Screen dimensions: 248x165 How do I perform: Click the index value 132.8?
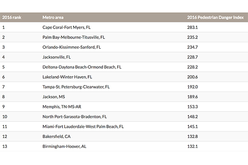click(x=192, y=136)
